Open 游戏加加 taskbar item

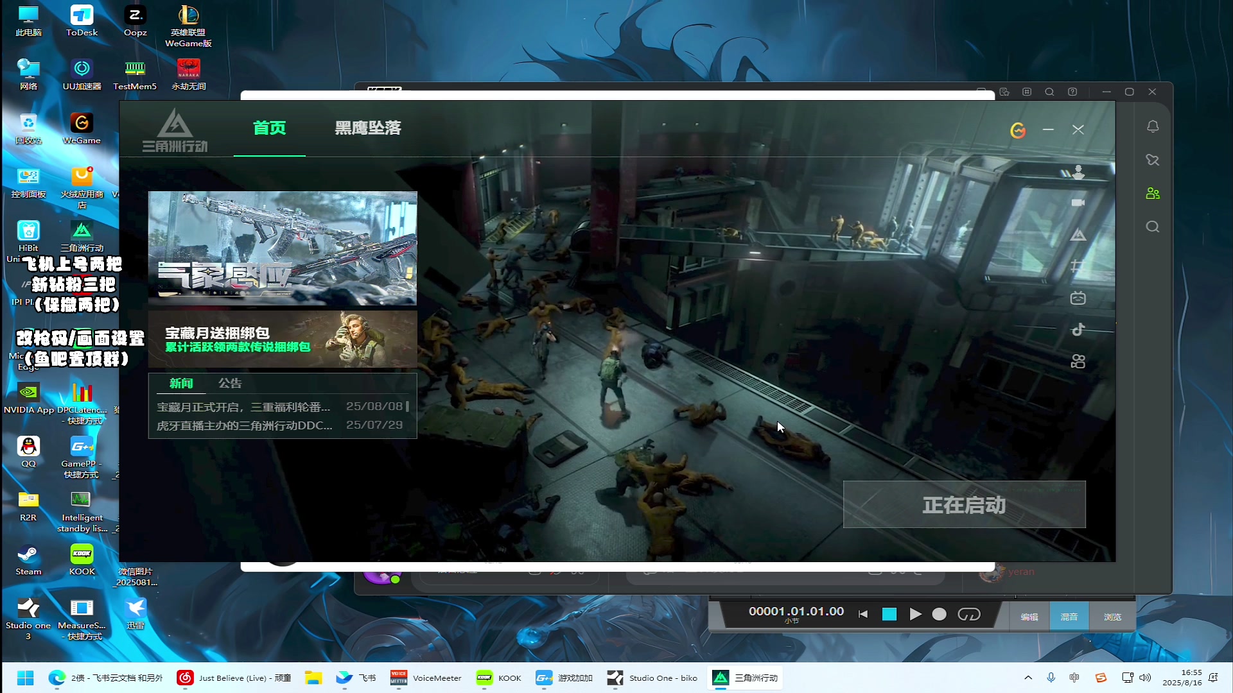point(564,678)
